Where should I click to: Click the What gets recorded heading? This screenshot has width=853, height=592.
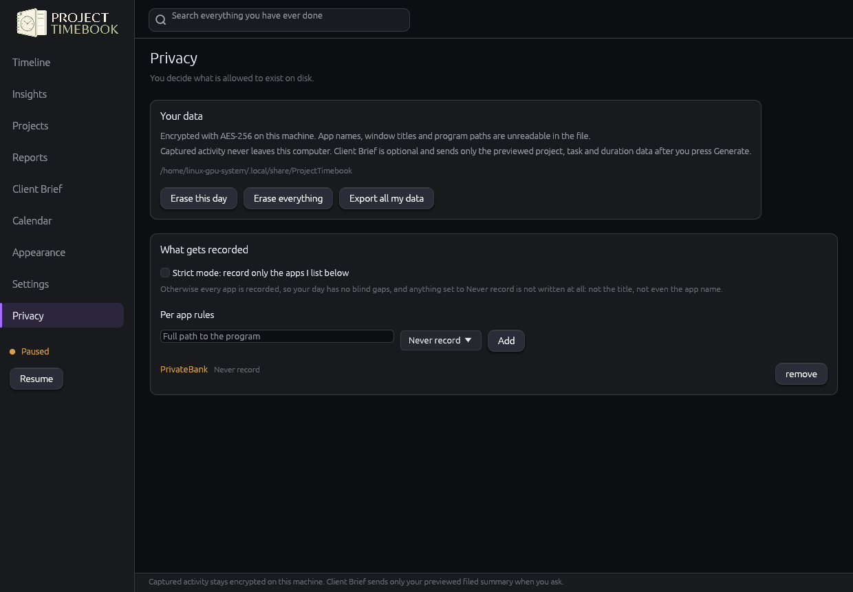tap(204, 250)
